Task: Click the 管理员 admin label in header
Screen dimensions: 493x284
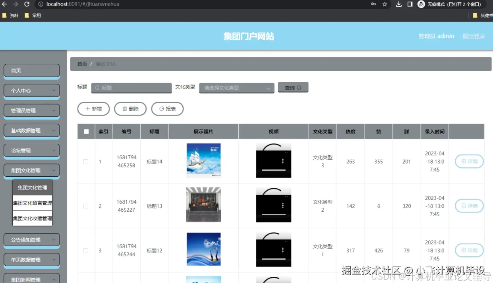Action: (x=436, y=36)
